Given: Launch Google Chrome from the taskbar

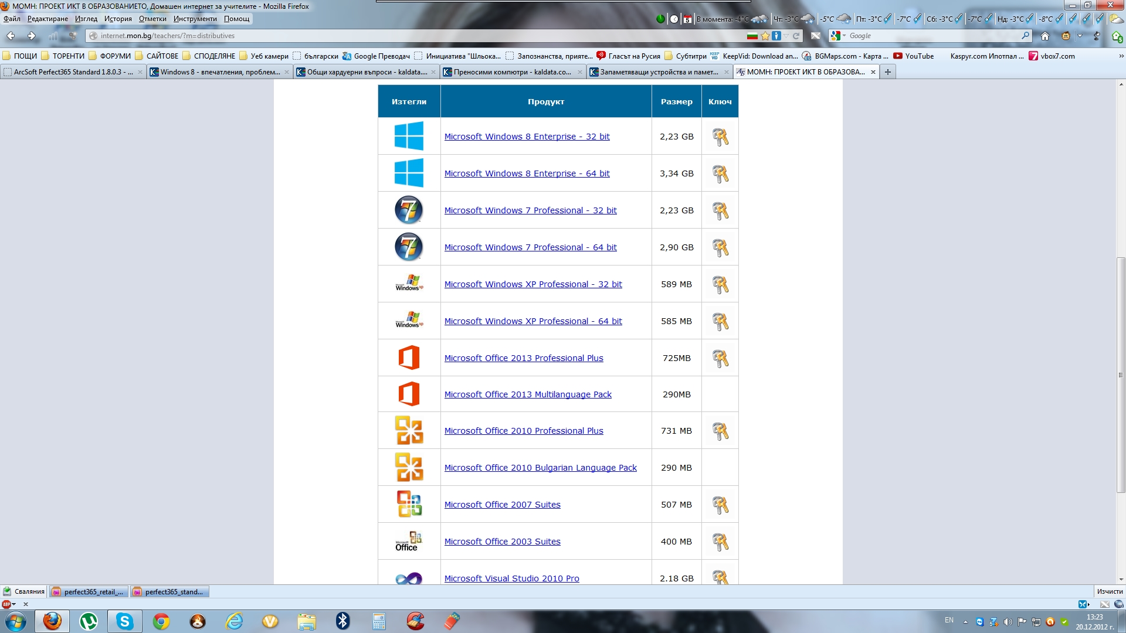Looking at the screenshot, I should tap(161, 621).
